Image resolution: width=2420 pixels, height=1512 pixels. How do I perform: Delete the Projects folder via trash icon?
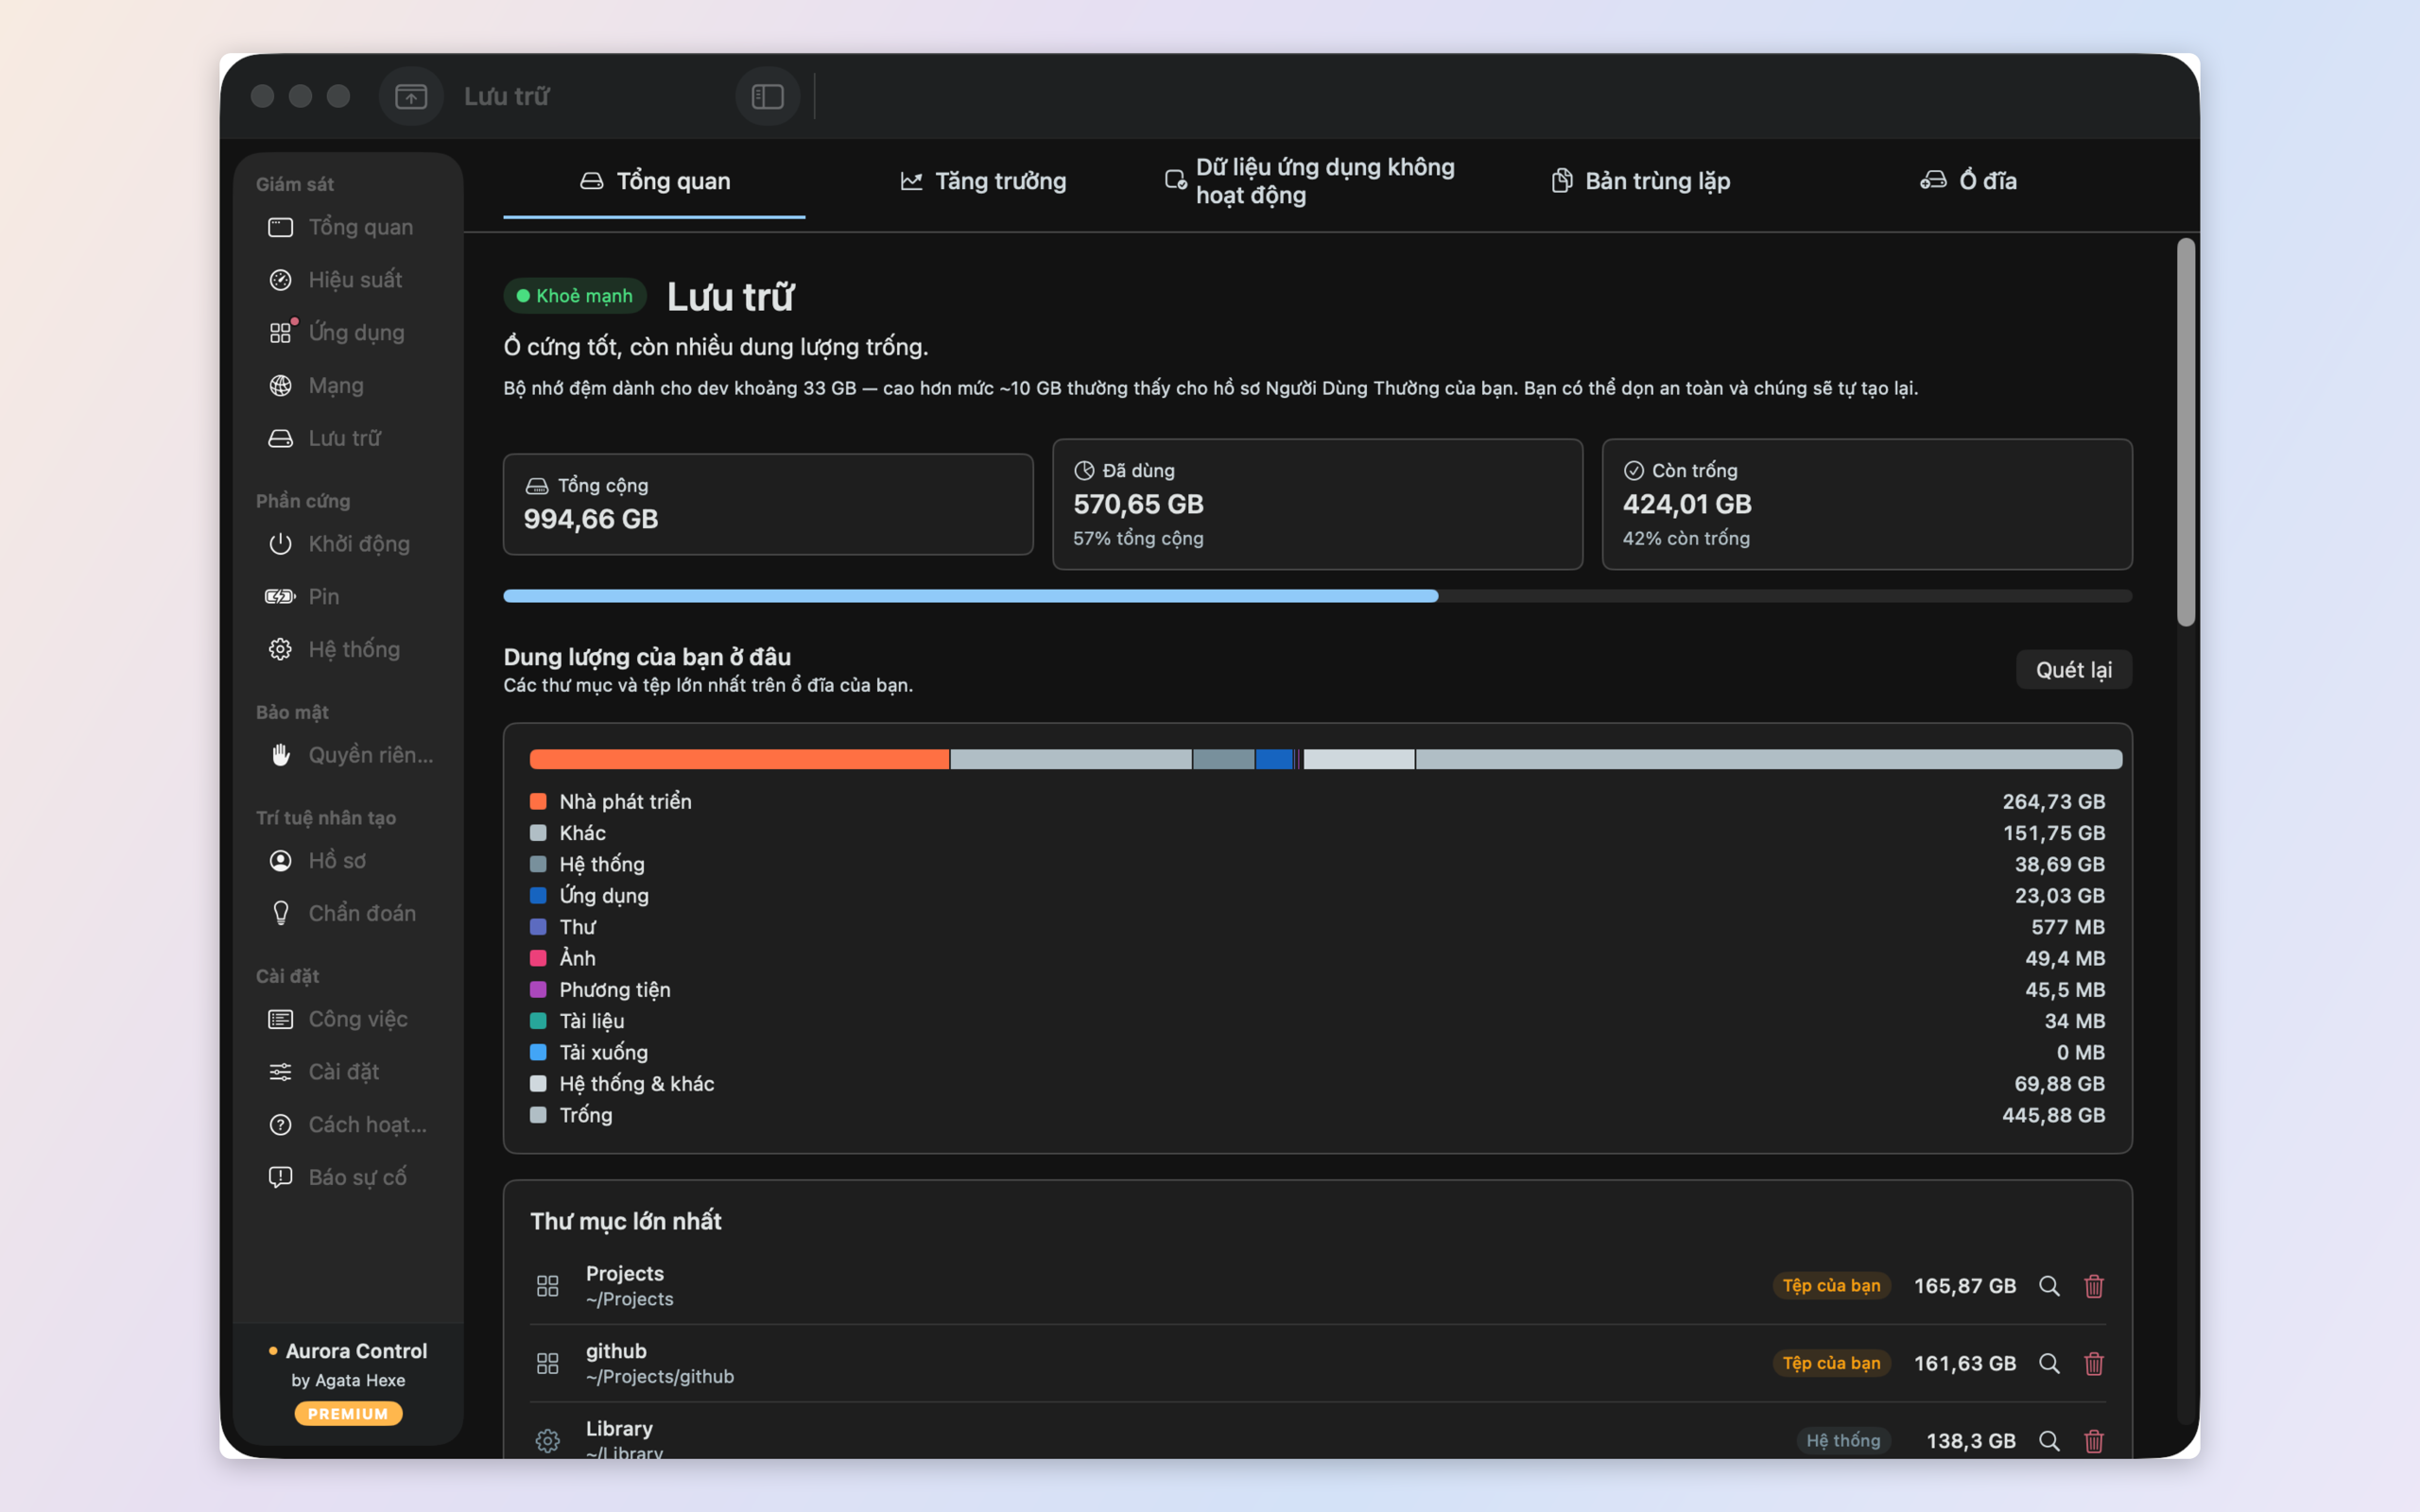(2093, 1286)
